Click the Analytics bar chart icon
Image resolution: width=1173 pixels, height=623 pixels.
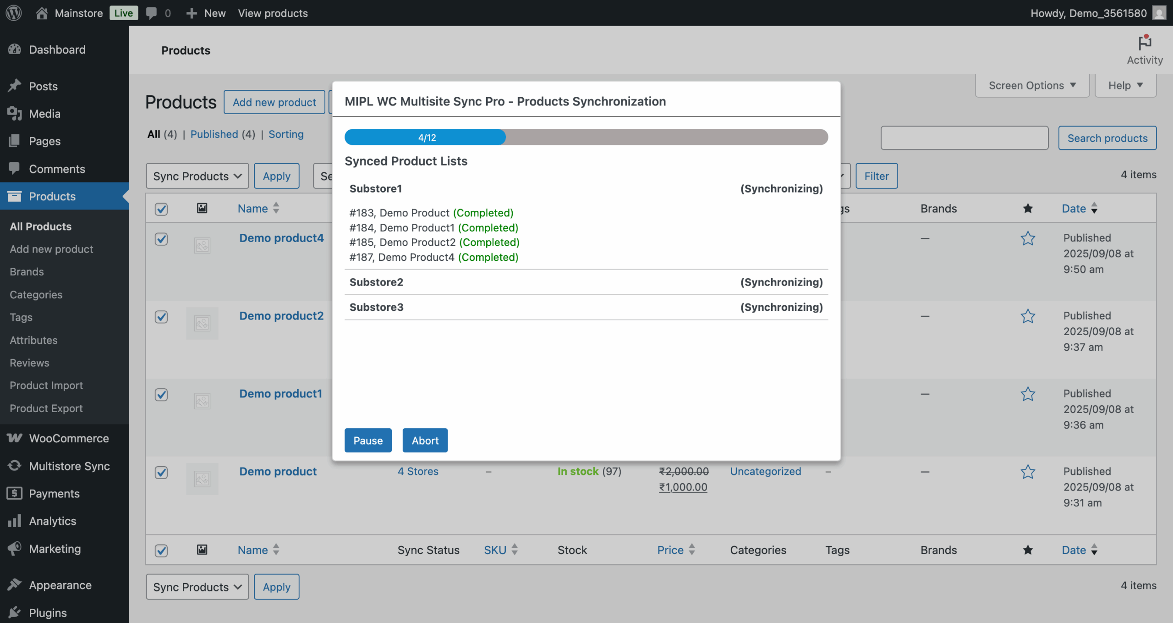(x=15, y=521)
